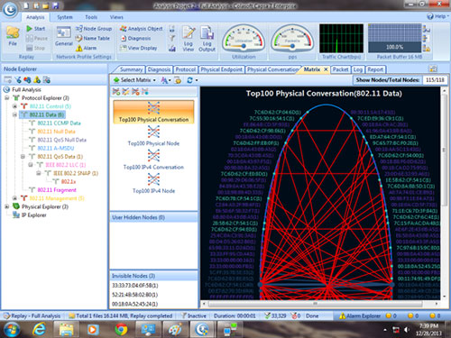Open the Log View icon
Viewport: 451px width, 338px height.
pyautogui.click(x=189, y=39)
